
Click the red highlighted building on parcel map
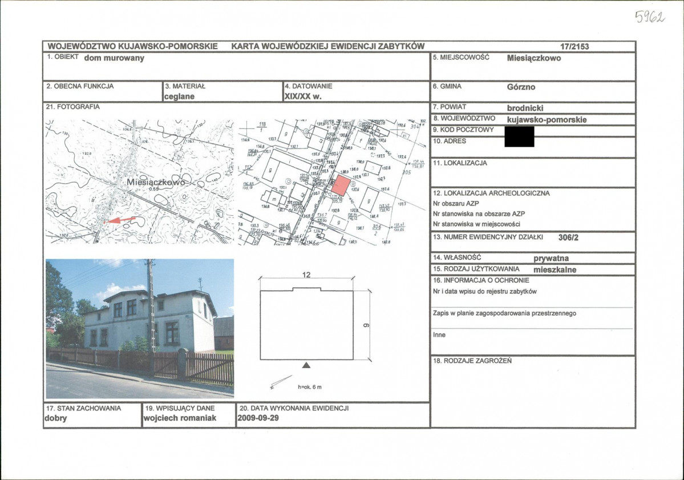click(341, 186)
